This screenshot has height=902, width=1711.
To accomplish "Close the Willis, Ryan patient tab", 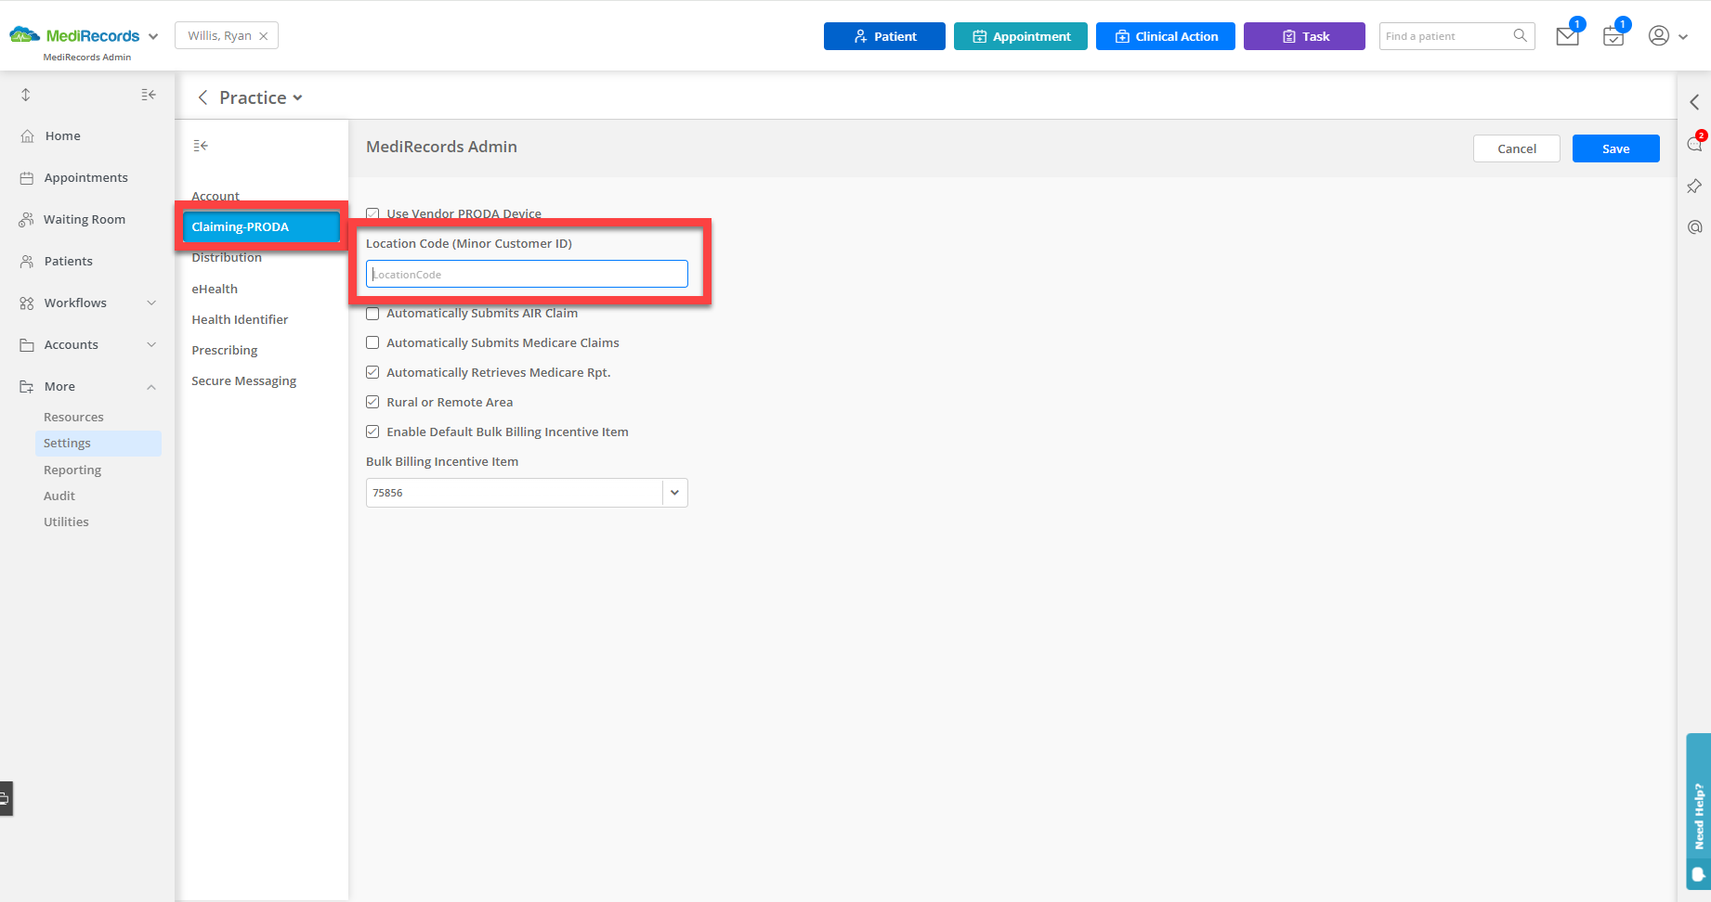I will [264, 36].
